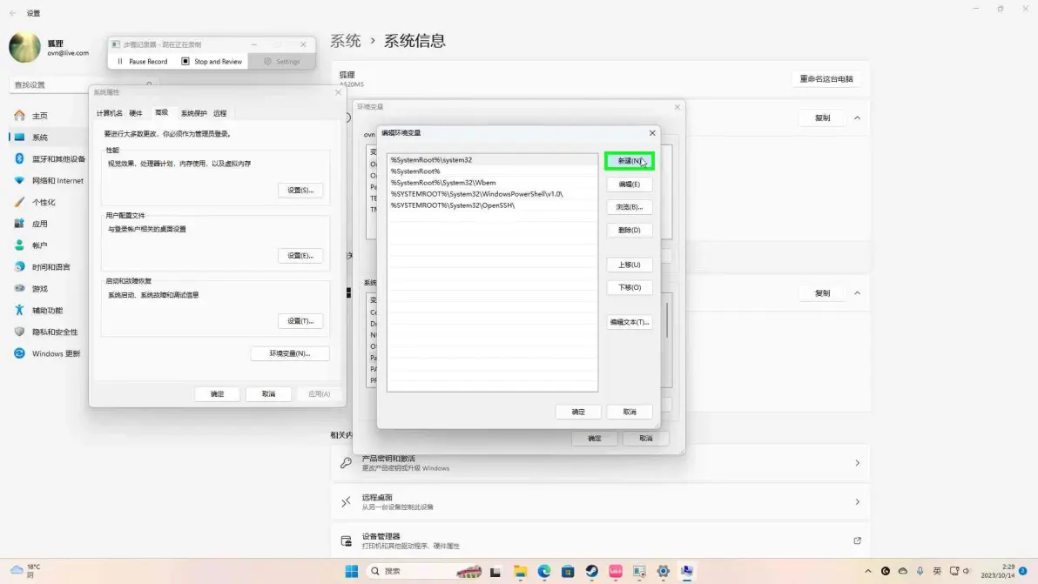Open the Steam icon in the taskbar
The height and width of the screenshot is (584, 1038).
[592, 571]
